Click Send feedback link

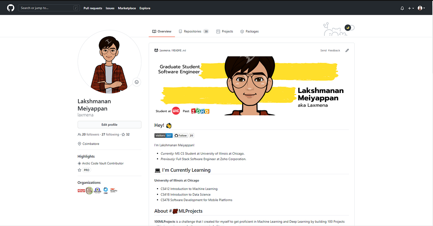point(330,50)
